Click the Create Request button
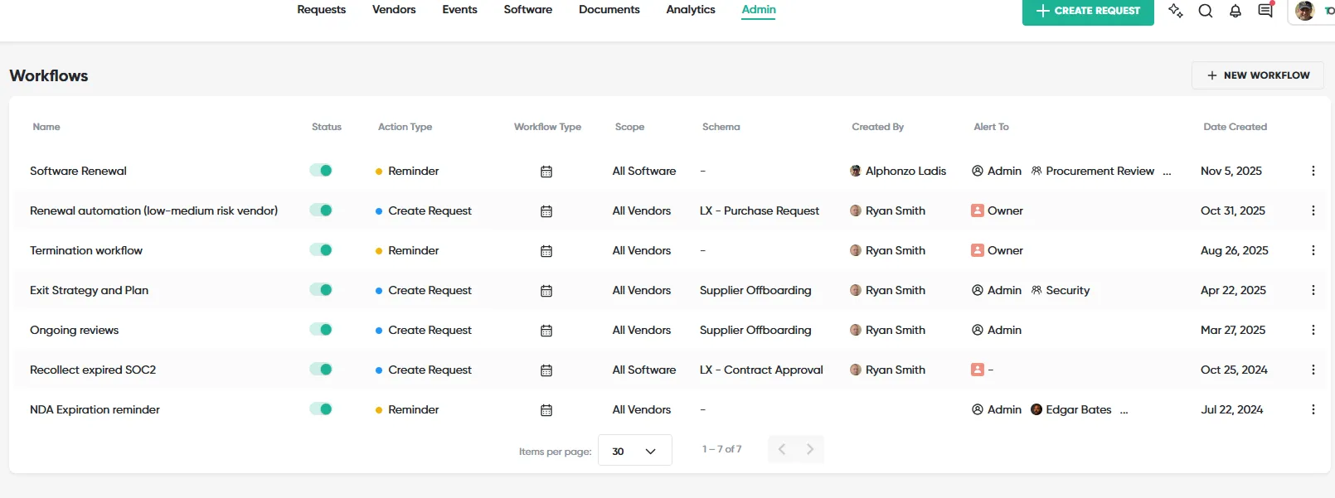The width and height of the screenshot is (1335, 498). pyautogui.click(x=1088, y=11)
